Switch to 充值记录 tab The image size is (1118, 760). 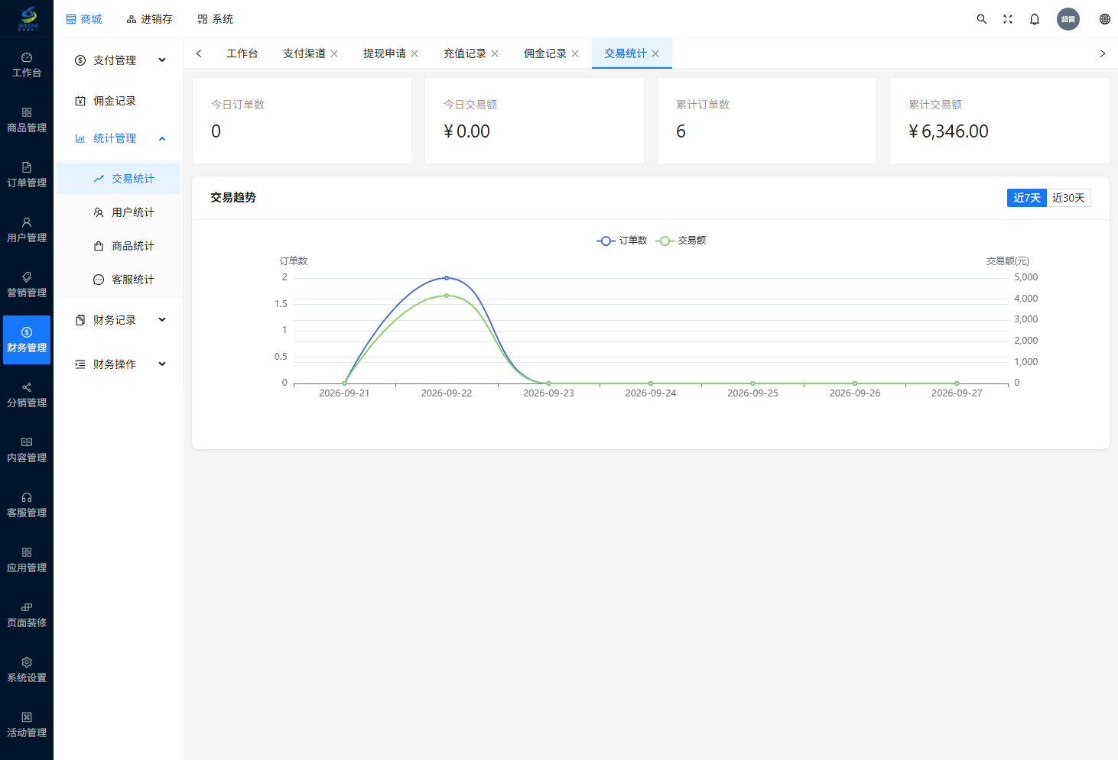465,53
